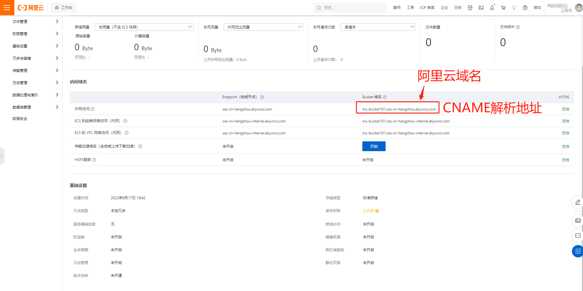Click help icon next to HDFS服务
This screenshot has width=583, height=291.
94,160
